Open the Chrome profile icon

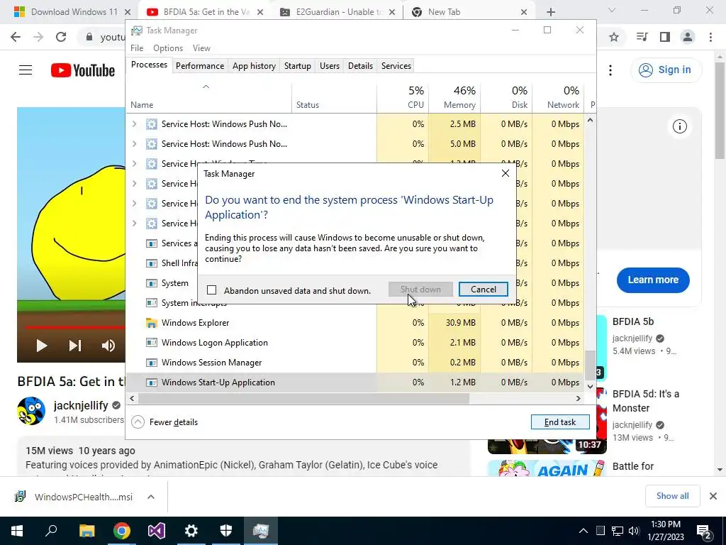(x=688, y=37)
